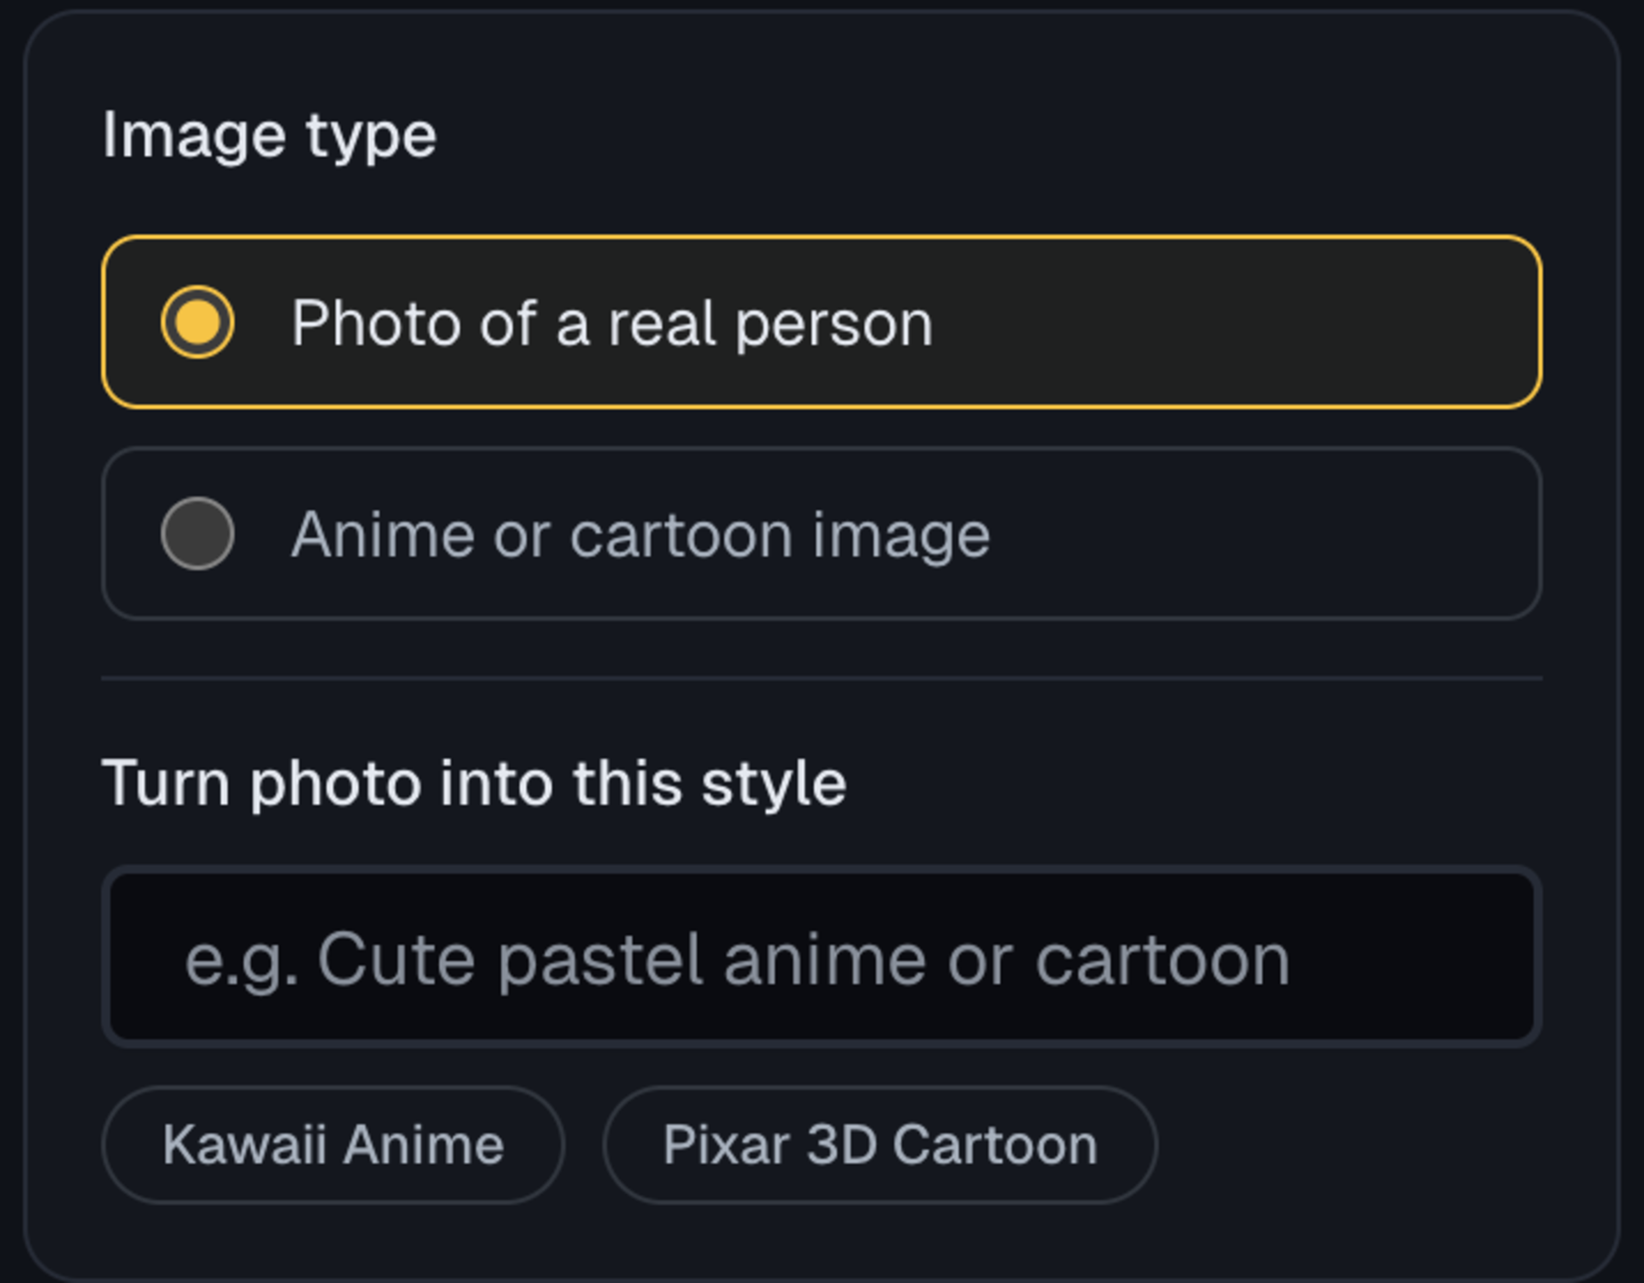
Task: Click the yellow filled radio circle
Action: click(x=198, y=322)
